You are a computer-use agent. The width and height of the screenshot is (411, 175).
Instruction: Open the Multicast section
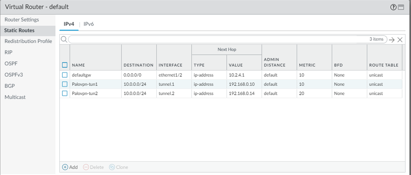click(x=15, y=97)
